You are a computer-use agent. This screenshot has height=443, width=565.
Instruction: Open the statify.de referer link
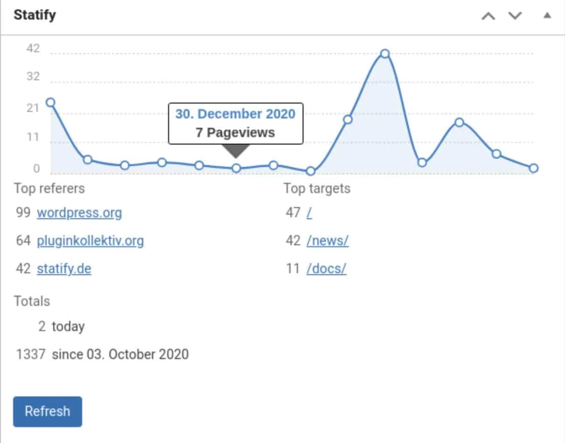(64, 269)
